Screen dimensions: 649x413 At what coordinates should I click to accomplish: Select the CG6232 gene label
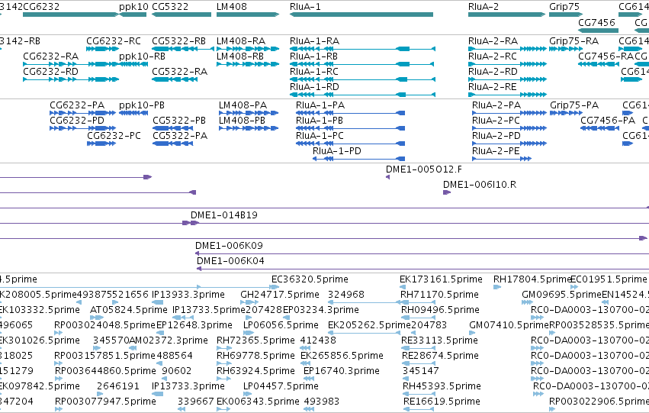(41, 7)
